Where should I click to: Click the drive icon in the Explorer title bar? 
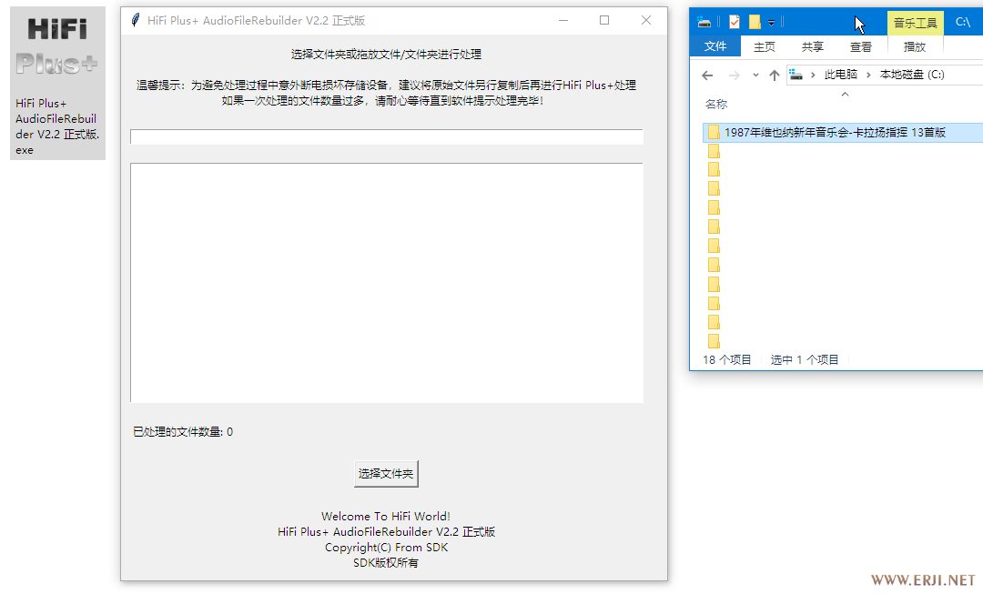pyautogui.click(x=704, y=22)
